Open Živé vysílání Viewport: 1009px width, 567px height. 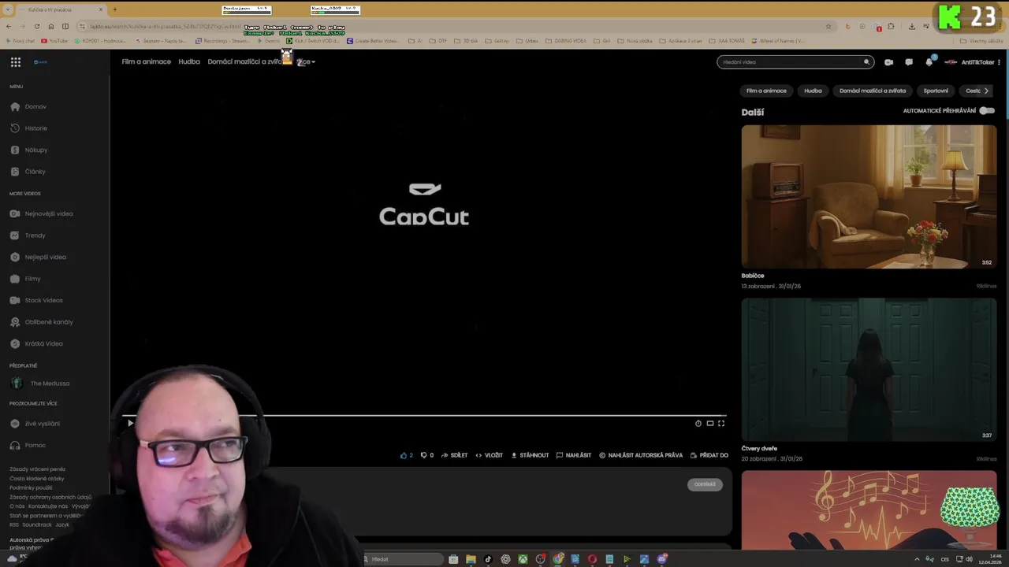point(35,424)
